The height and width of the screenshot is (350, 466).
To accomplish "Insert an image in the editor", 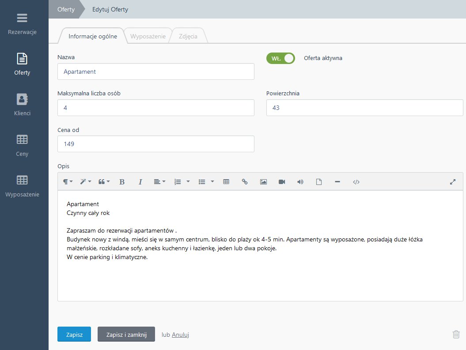I will (263, 182).
